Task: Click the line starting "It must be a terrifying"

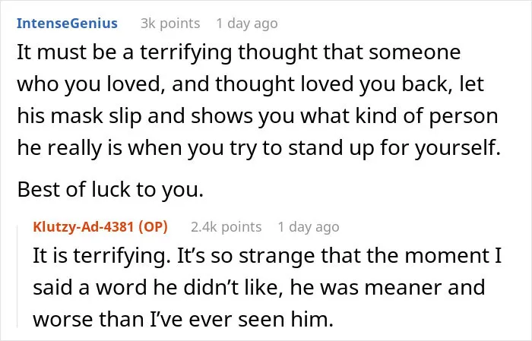Action: 239,52
